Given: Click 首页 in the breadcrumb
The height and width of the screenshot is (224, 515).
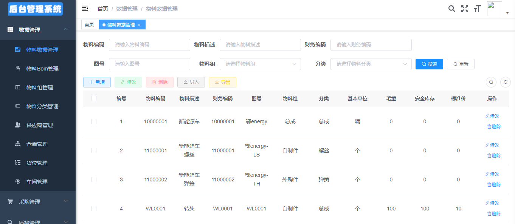Looking at the screenshot, I should click(x=103, y=9).
